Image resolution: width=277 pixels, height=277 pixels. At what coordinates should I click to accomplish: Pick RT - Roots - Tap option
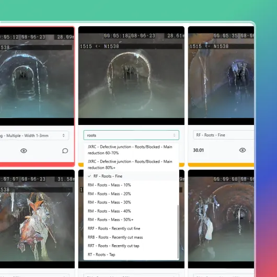131,255
